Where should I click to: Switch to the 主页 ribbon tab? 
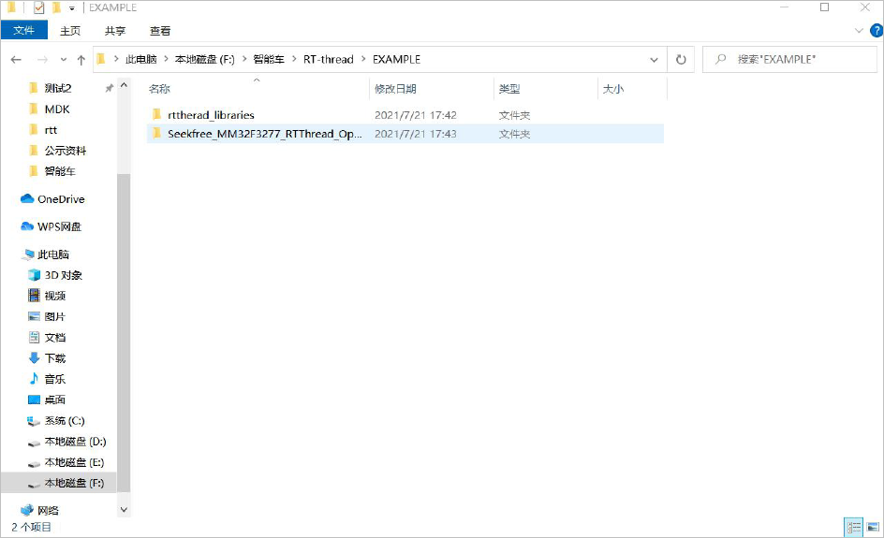pos(70,31)
